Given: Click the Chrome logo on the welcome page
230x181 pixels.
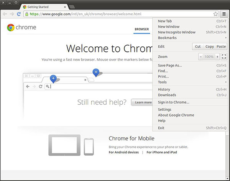Looking at the screenshot, I should [x=21, y=27].
